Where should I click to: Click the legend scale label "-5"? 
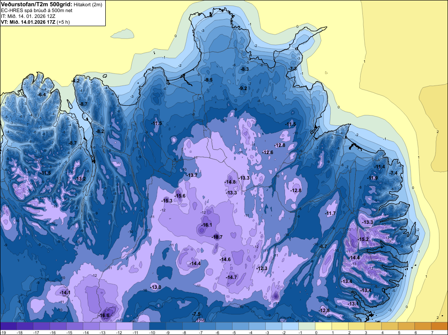coord(234,332)
